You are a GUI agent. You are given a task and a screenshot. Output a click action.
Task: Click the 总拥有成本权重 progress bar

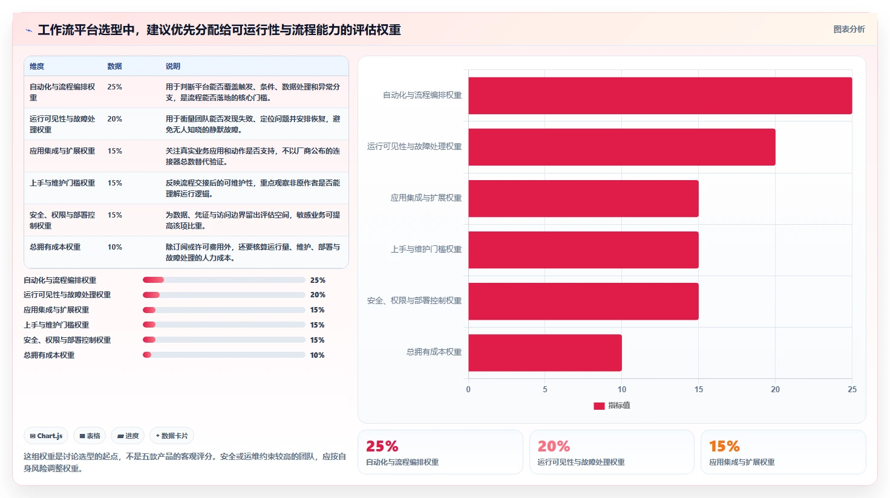tap(224, 355)
